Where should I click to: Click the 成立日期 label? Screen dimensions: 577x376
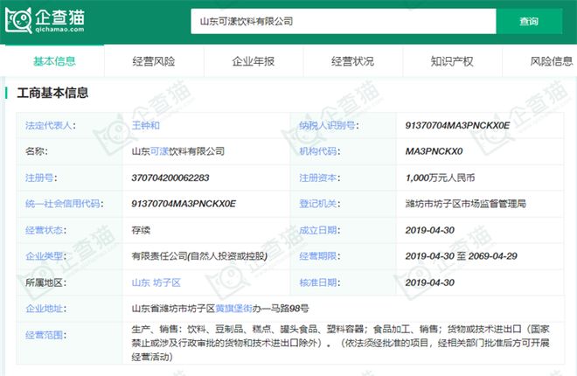[319, 230]
